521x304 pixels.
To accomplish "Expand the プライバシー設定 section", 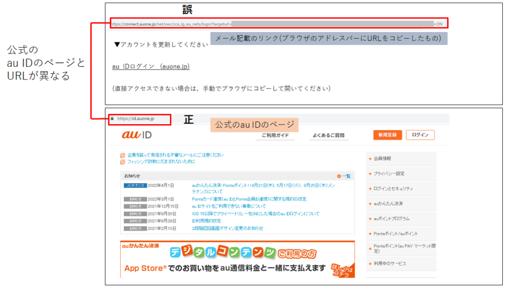I will (401, 174).
